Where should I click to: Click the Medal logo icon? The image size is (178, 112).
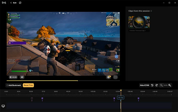click(x=3, y=3)
